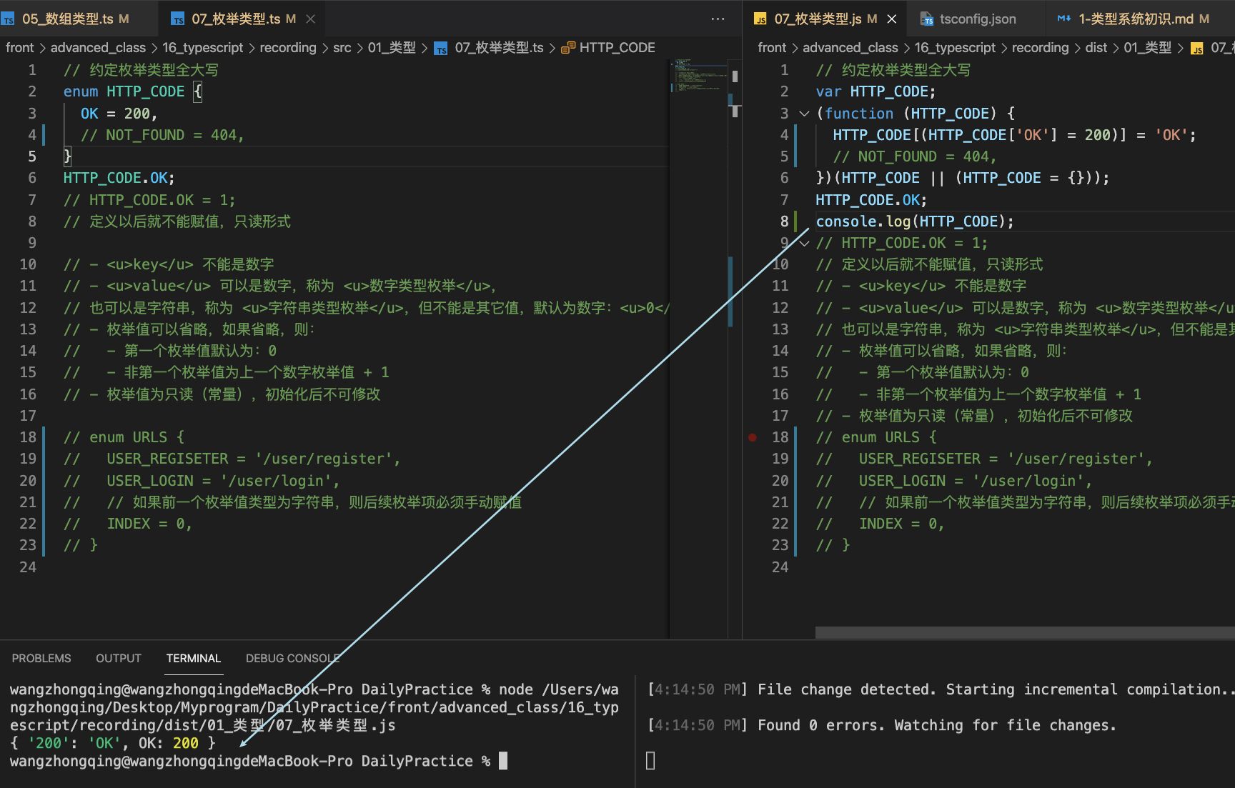1235x788 pixels.
Task: Click the red breakpoint dot at line 18
Action: pyautogui.click(x=753, y=437)
